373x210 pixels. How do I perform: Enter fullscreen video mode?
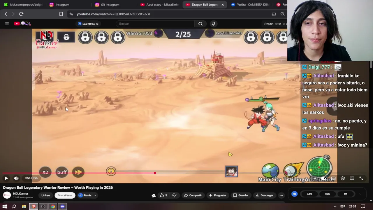(x=361, y=178)
